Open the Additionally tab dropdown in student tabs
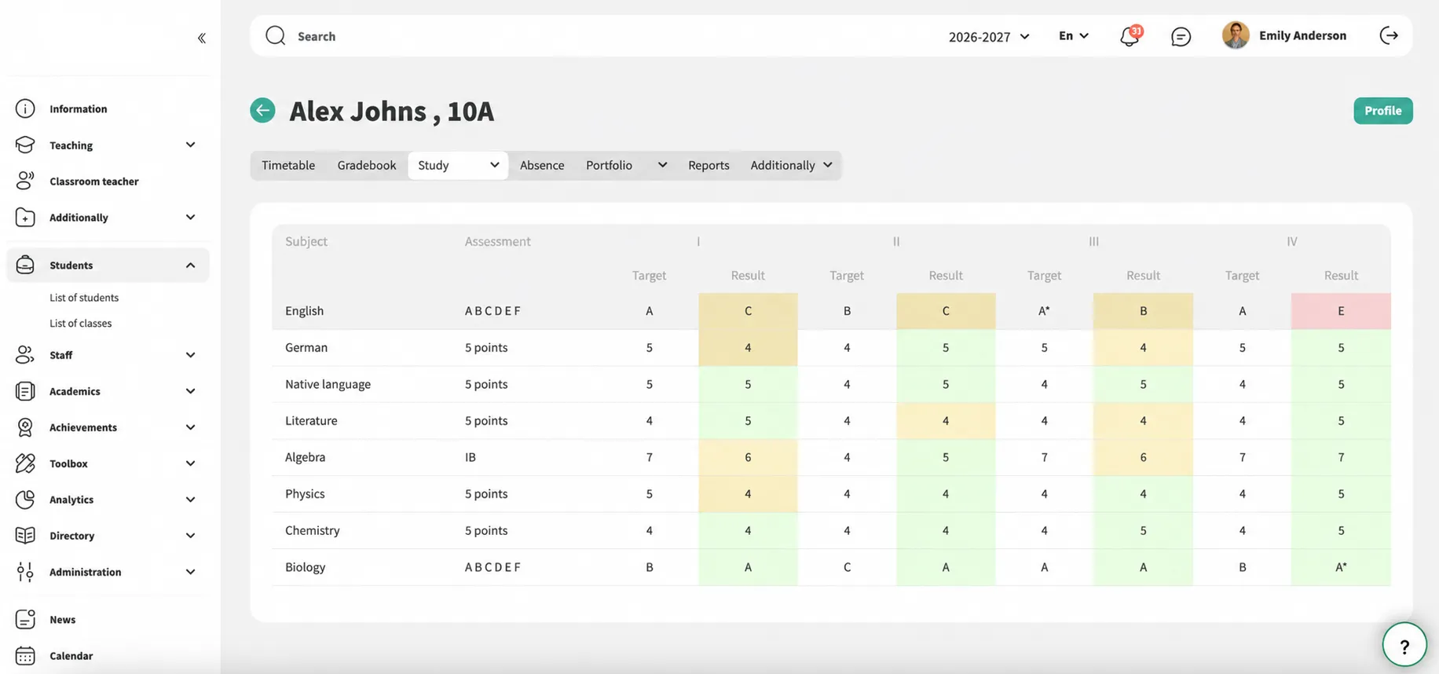 (791, 165)
